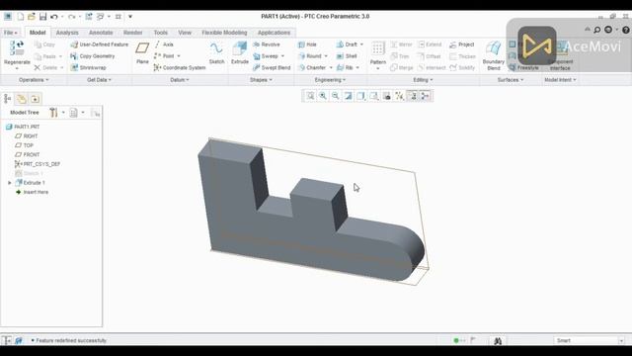Expand the Extrude 1 feature
This screenshot has height=356, width=632.
point(10,183)
